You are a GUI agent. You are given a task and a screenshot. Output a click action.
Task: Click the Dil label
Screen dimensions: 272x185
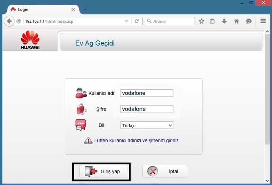(x=102, y=125)
